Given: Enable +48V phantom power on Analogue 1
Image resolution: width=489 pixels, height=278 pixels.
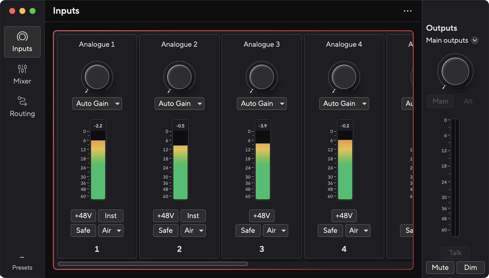Looking at the screenshot, I should 83,216.
